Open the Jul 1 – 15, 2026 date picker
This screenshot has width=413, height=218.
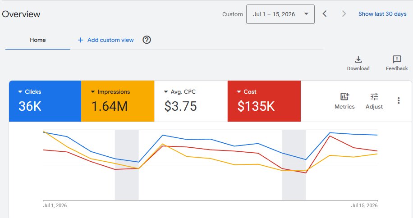point(280,14)
